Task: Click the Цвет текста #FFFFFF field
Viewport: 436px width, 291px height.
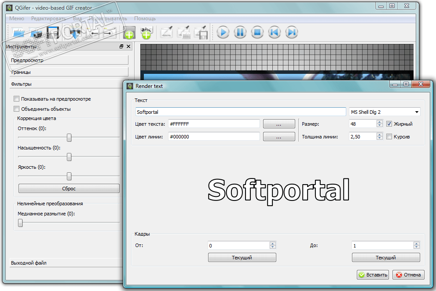Action: (x=214, y=124)
